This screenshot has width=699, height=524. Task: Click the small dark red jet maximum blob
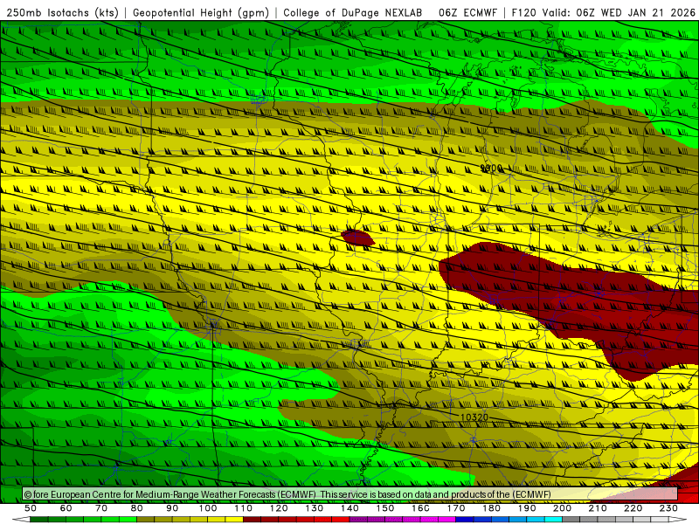[x=357, y=238]
